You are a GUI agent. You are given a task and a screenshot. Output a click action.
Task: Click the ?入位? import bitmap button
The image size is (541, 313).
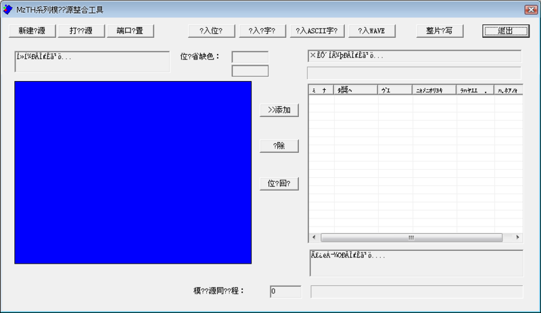tap(211, 30)
